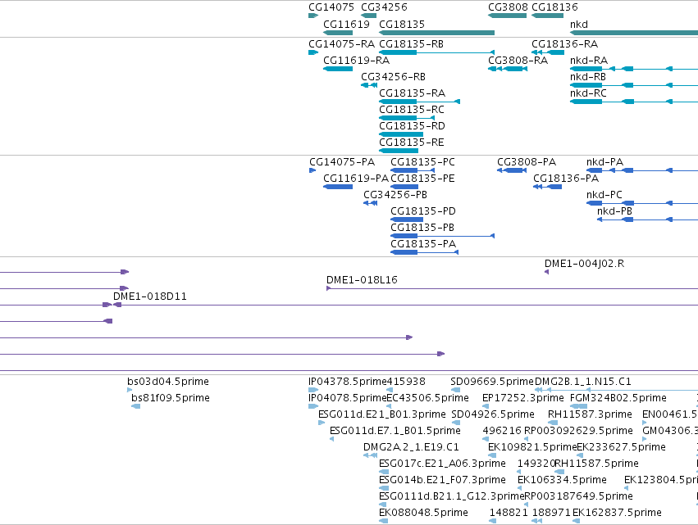The width and height of the screenshot is (698, 525).
Task: Select EST label RH11587.5prime
Action: 596,464
